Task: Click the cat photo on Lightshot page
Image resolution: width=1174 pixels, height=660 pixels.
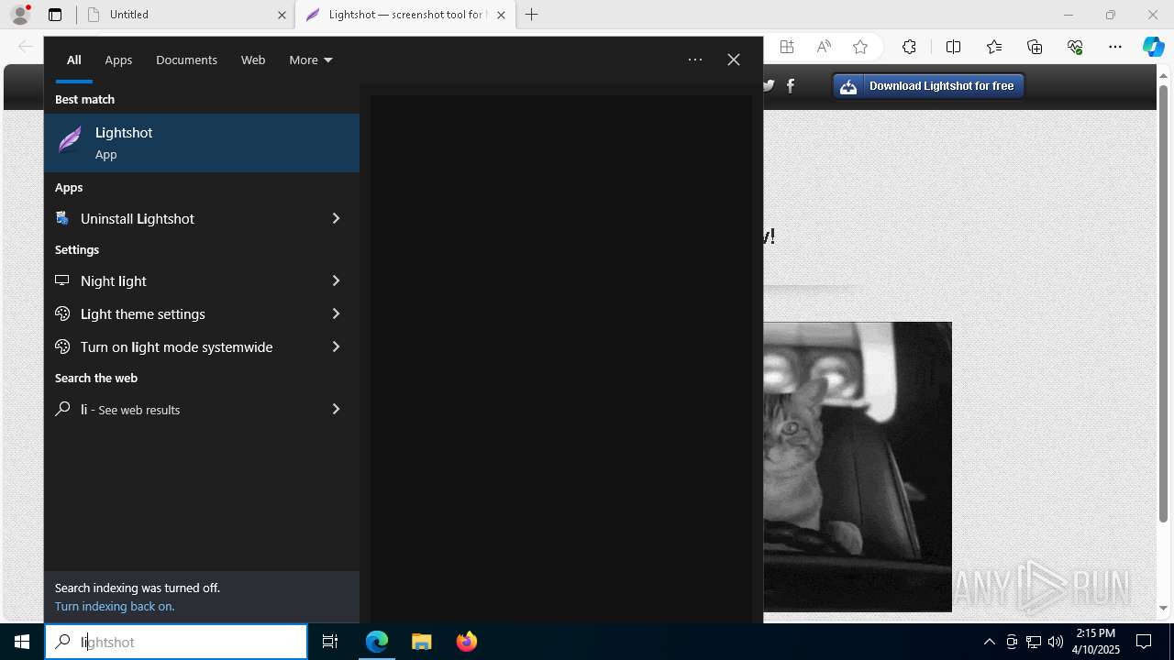Action: tap(858, 467)
